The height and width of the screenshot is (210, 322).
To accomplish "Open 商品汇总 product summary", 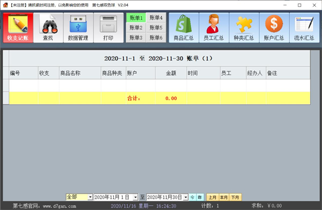I will (184, 28).
